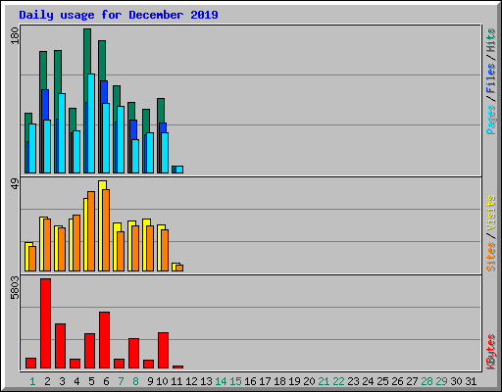Click the "Hits" legend label
Screen dimensions: 502x392
coord(490,40)
